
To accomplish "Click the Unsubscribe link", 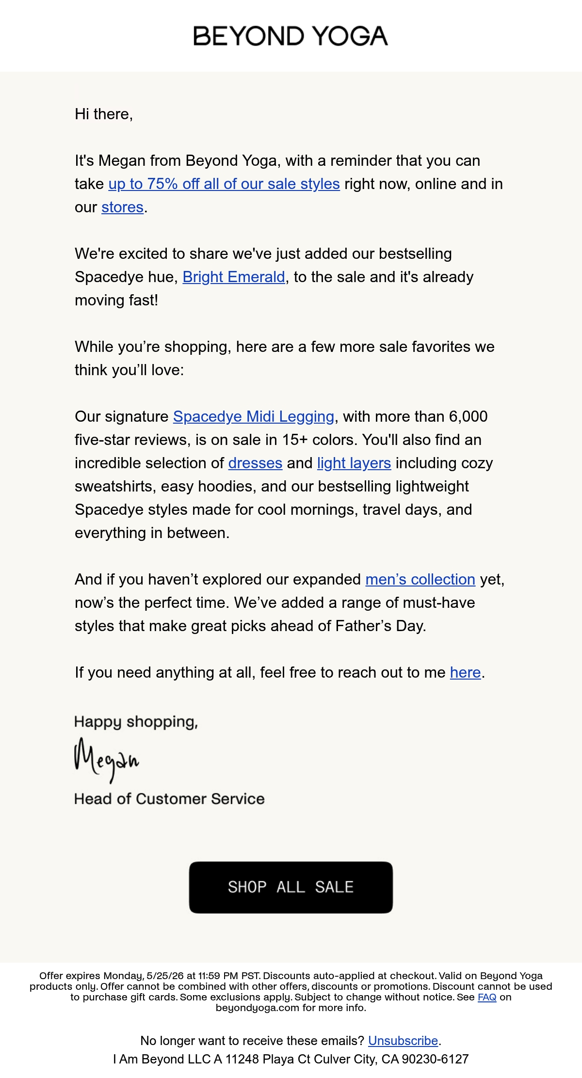I will point(403,1041).
